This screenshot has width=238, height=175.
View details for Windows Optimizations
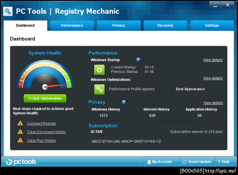click(213, 78)
